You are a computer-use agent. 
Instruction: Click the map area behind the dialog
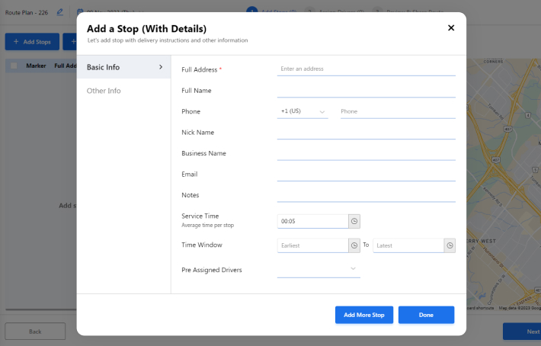pyautogui.click(x=504, y=183)
